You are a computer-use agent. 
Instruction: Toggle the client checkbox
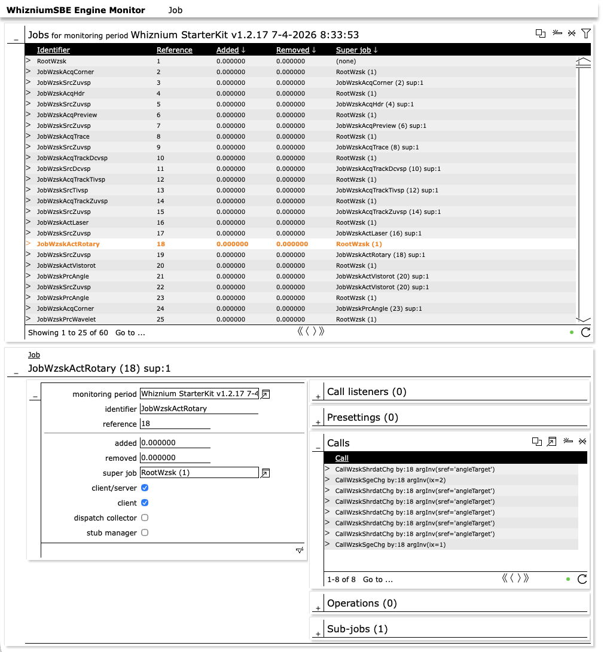[x=145, y=503]
